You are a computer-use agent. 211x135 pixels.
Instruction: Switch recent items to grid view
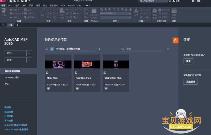[52, 49]
